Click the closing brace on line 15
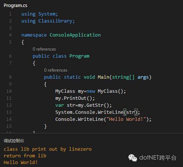Screen dimensions: 183x167 (45, 126)
